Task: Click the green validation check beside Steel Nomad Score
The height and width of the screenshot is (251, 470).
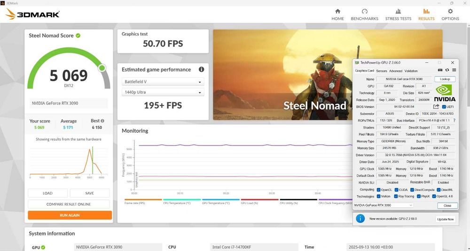Action: click(x=78, y=36)
